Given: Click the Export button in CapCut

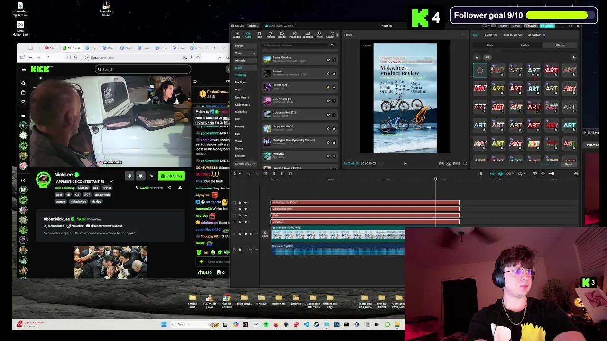Looking at the screenshot, I should point(547,26).
